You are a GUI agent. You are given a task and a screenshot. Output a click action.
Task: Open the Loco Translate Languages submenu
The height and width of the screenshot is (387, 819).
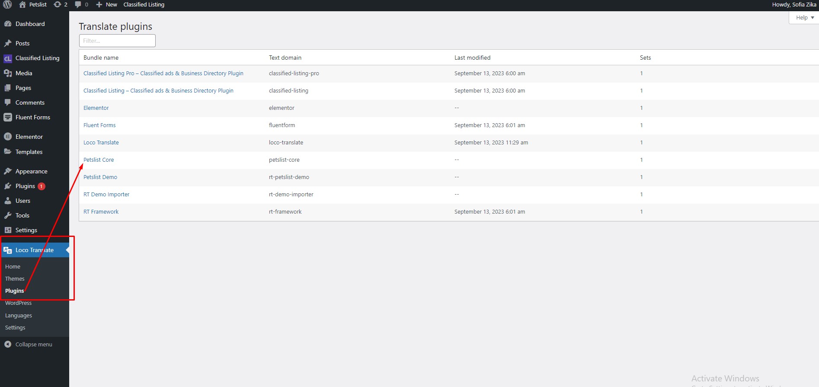19,315
